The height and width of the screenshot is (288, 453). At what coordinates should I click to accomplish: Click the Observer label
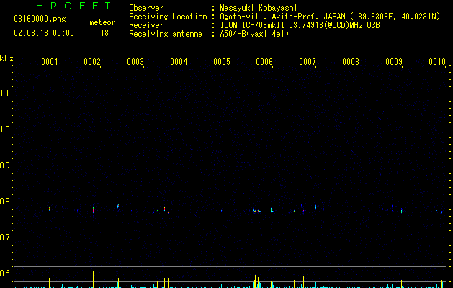coord(146,8)
